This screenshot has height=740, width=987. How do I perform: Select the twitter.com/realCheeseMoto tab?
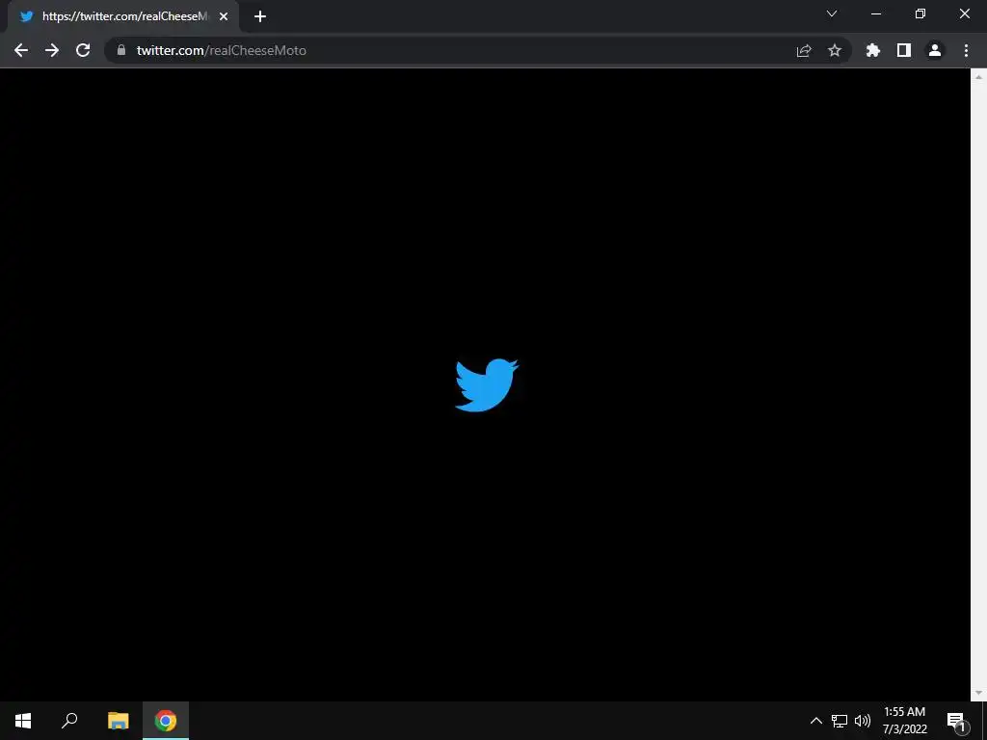[x=123, y=16]
